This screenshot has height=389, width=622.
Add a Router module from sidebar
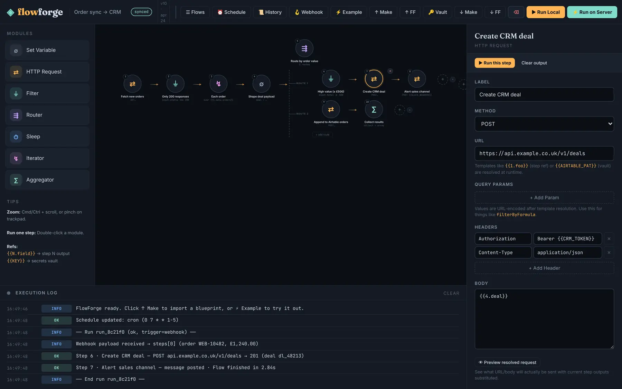[x=47, y=115]
